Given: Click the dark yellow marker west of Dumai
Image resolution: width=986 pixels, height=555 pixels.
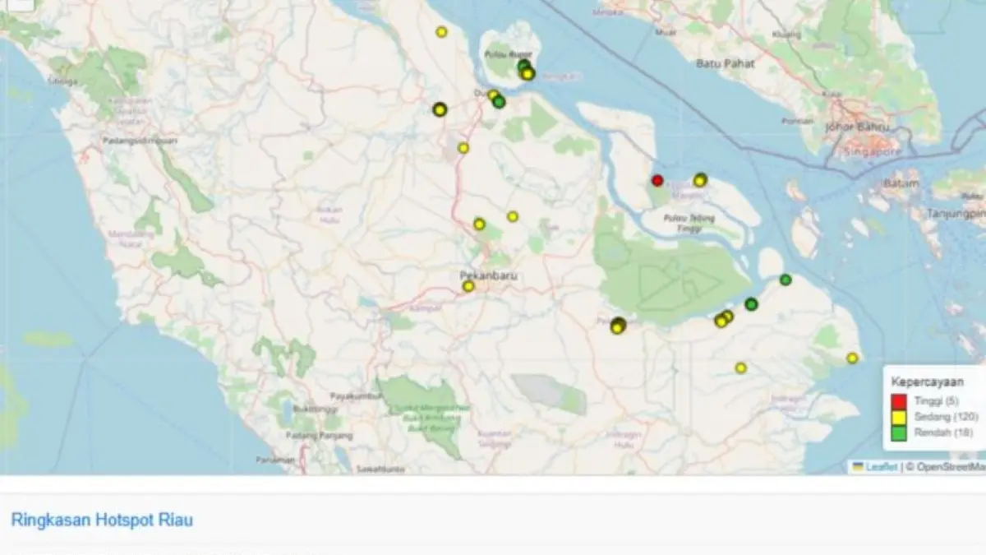Looking at the screenshot, I should 440,109.
